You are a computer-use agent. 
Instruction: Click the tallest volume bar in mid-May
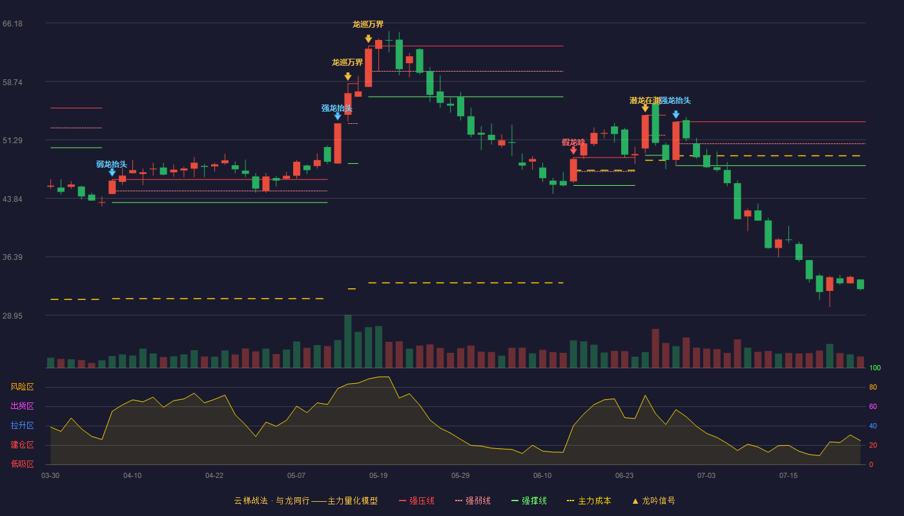coord(348,341)
